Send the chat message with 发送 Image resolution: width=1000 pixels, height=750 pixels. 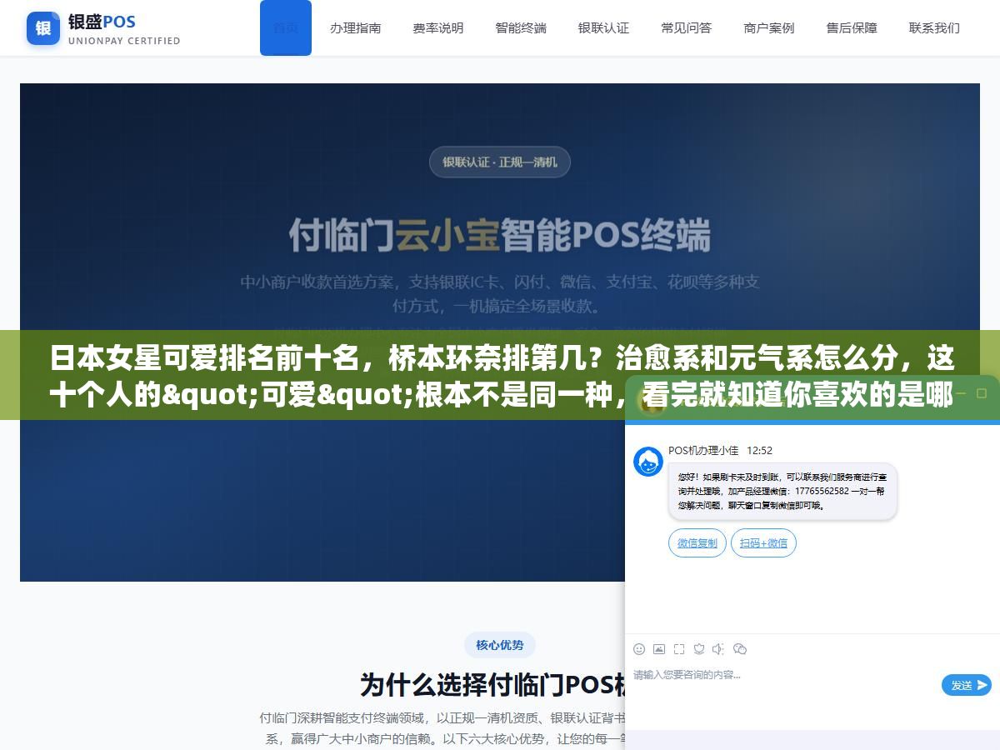point(967,685)
